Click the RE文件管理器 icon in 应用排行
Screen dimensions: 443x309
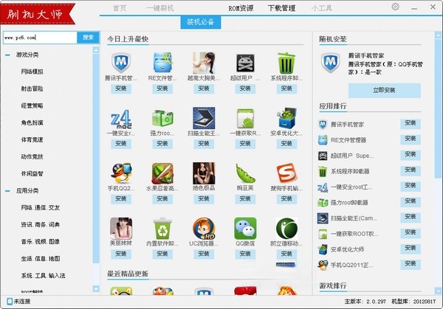pyautogui.click(x=323, y=140)
